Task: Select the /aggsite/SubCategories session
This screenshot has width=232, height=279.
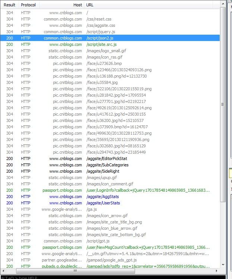Action: (110, 165)
